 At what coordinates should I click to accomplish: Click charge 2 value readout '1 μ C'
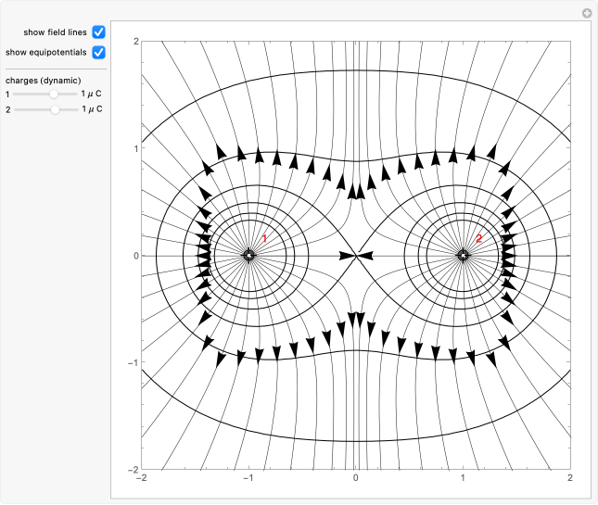[90, 109]
